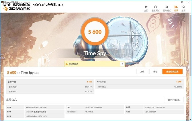Click the 显卡测试 1 row

(x=50, y=87)
